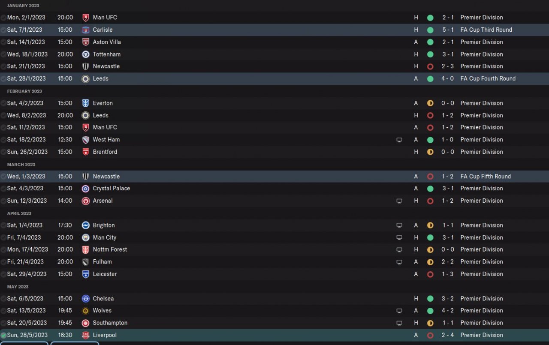Click the TV broadcast icon on West Ham row

tap(399, 140)
